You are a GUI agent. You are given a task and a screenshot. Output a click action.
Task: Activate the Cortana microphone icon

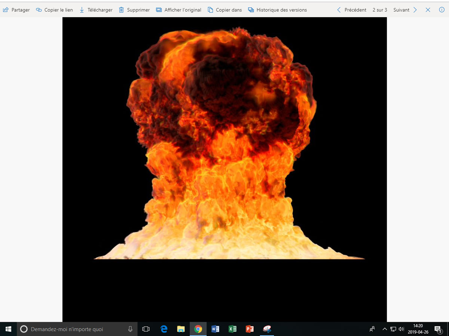[130, 329]
